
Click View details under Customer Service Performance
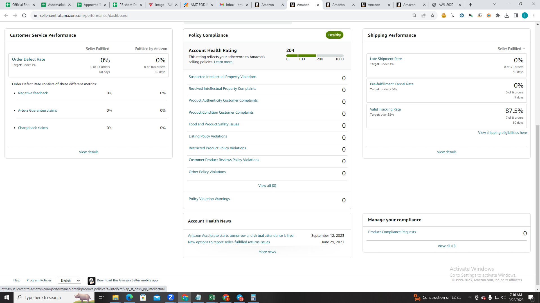click(x=89, y=152)
